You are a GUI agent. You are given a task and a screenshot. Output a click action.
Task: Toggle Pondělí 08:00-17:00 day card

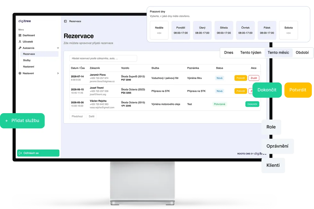(x=181, y=30)
